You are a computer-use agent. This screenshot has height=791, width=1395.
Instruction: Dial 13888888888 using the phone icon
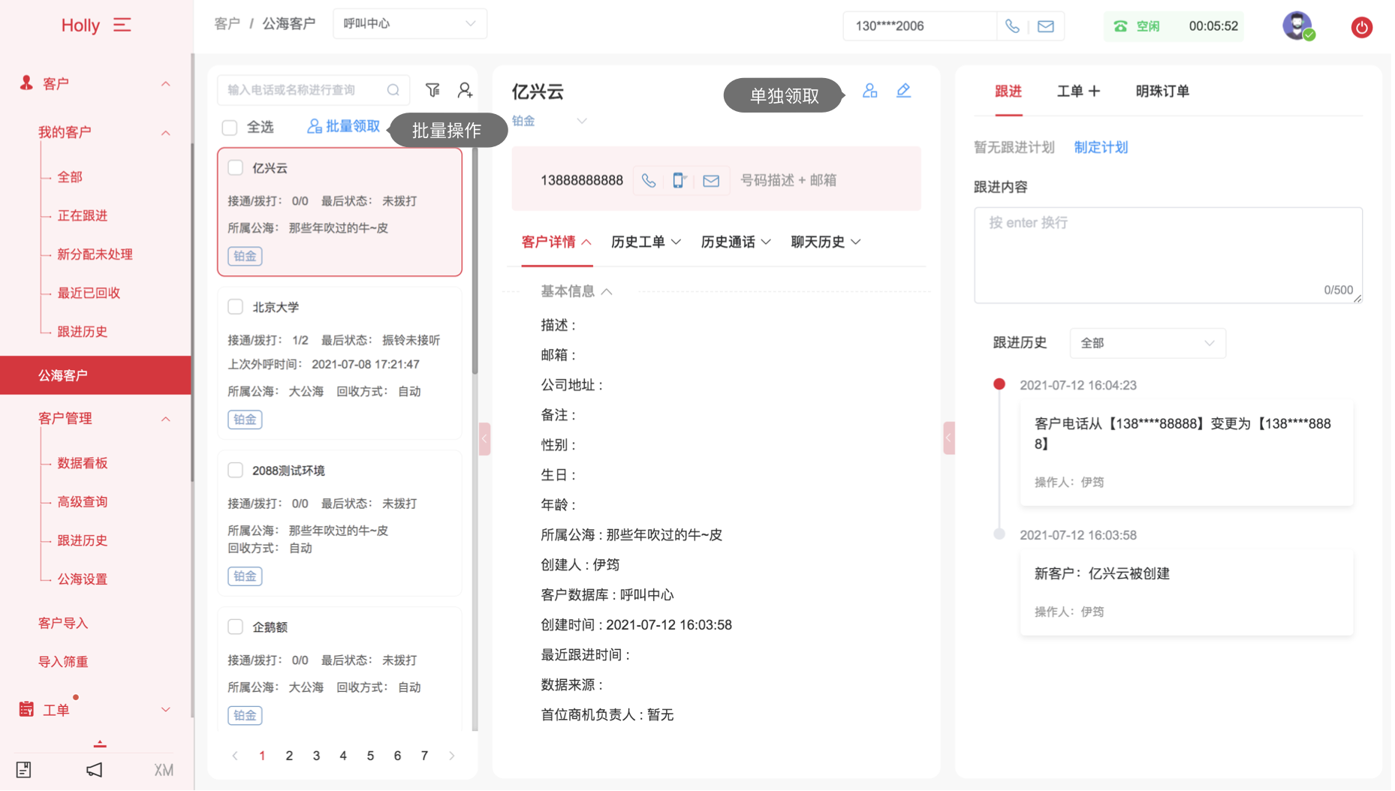tap(649, 180)
